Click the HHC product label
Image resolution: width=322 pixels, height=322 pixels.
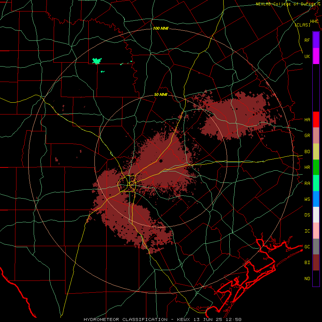[x=314, y=21]
